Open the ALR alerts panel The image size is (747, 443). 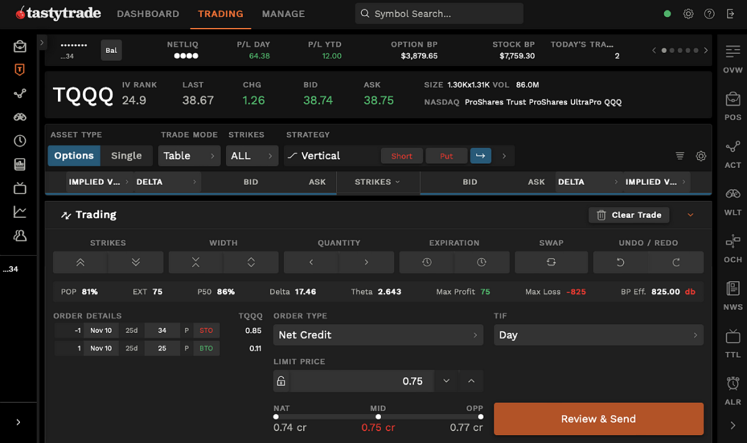(x=733, y=390)
